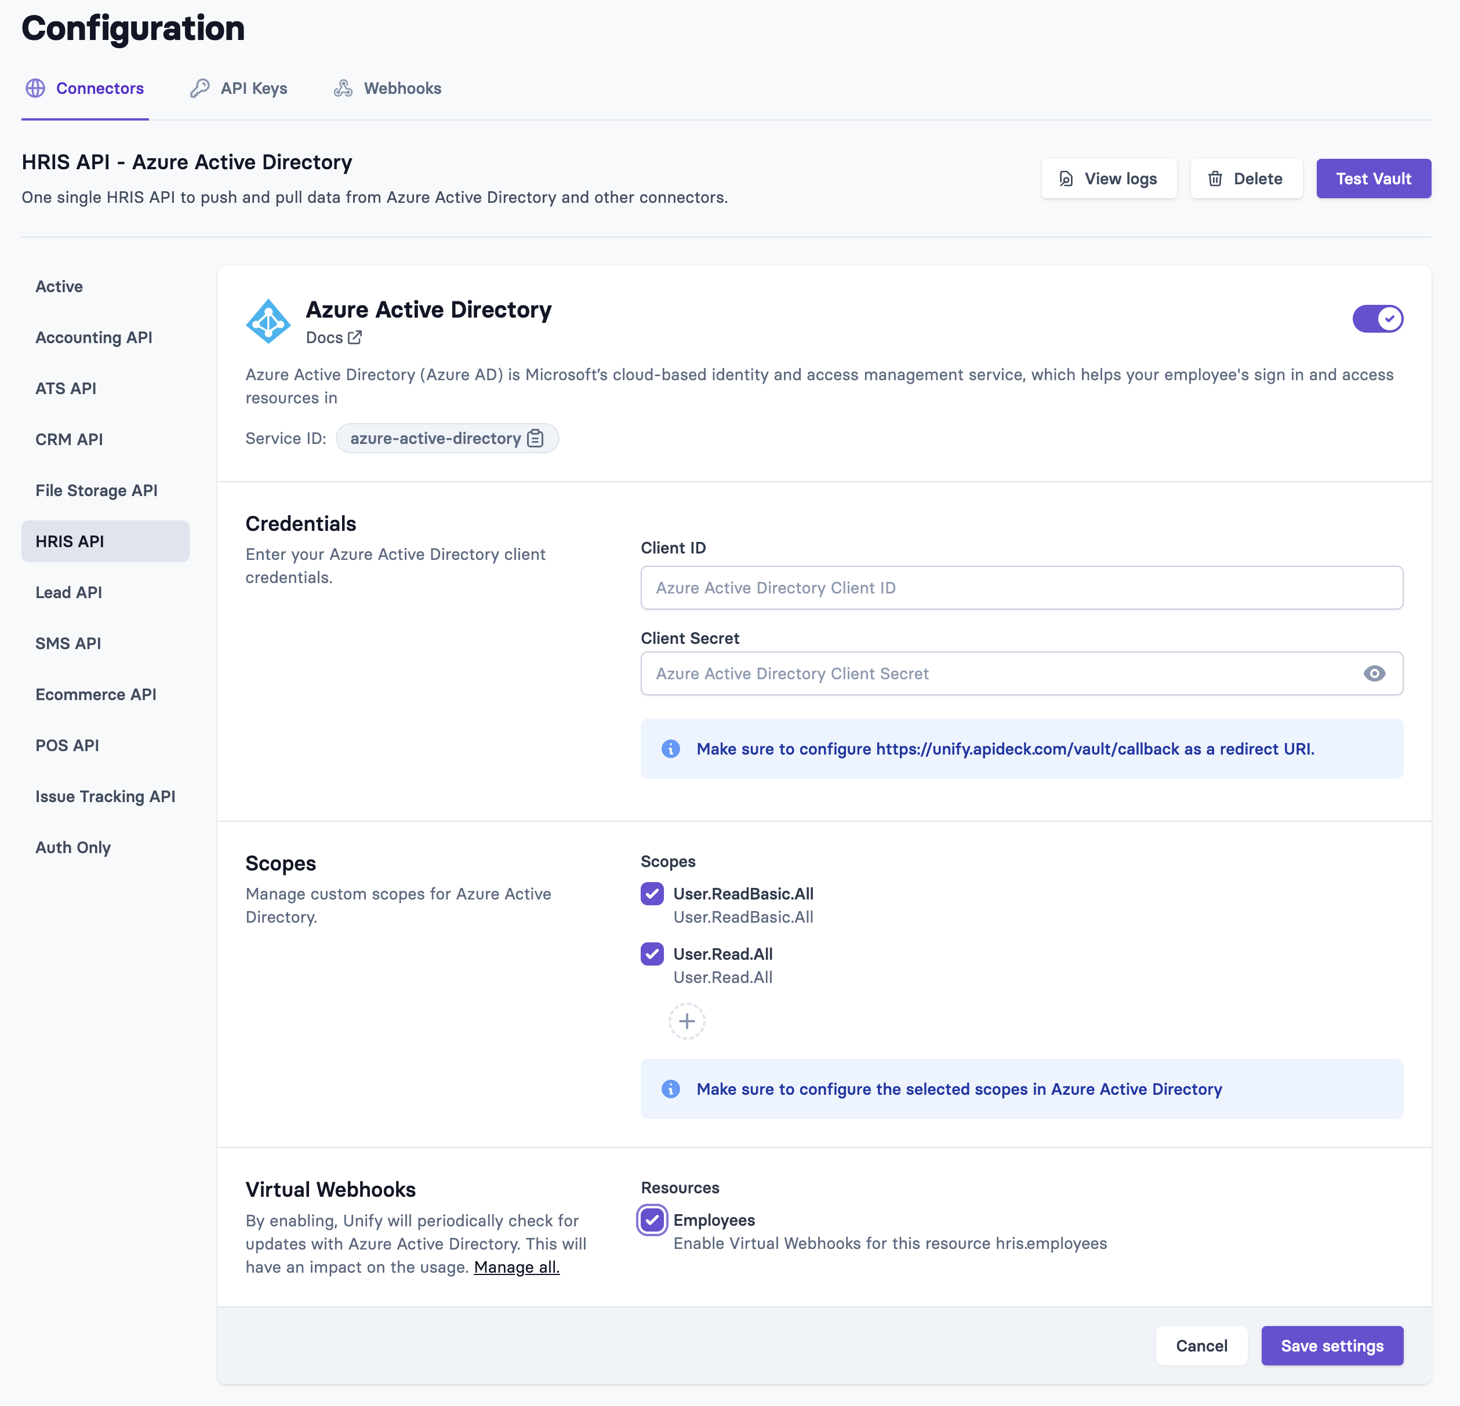Image resolution: width=1460 pixels, height=1406 pixels.
Task: Open the Manage all link
Action: pos(516,1267)
